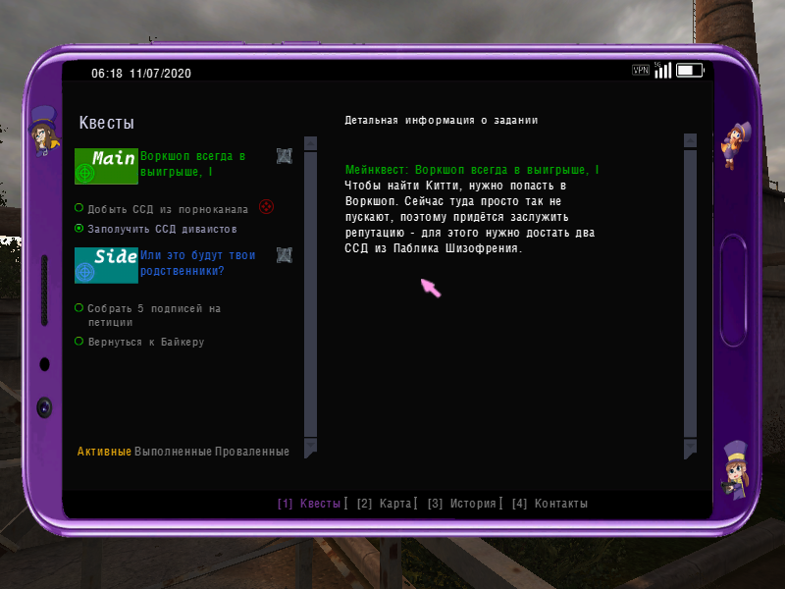The height and width of the screenshot is (589, 785).
Task: Click the green Main quest icon
Action: (x=106, y=167)
